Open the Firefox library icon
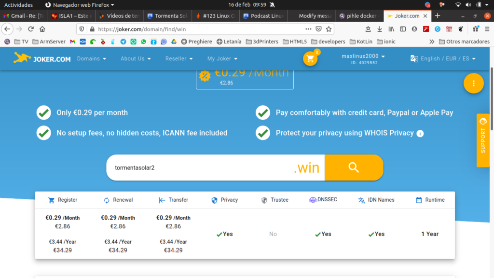This screenshot has width=494, height=278. tap(391, 29)
